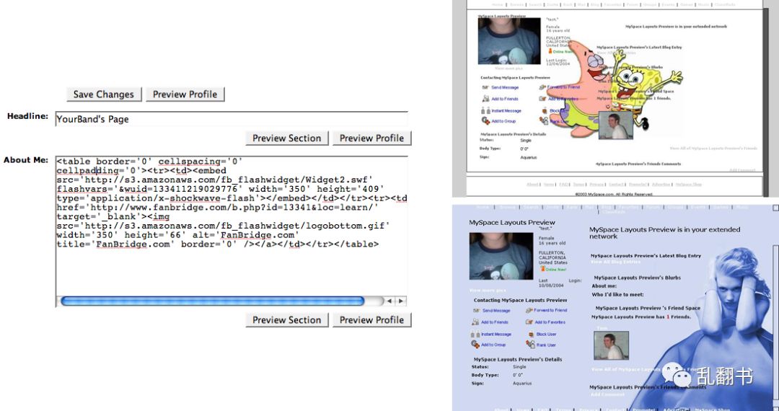779x411 pixels.
Task: Click Send Message envelope icon in blue preview
Action: tap(477, 311)
